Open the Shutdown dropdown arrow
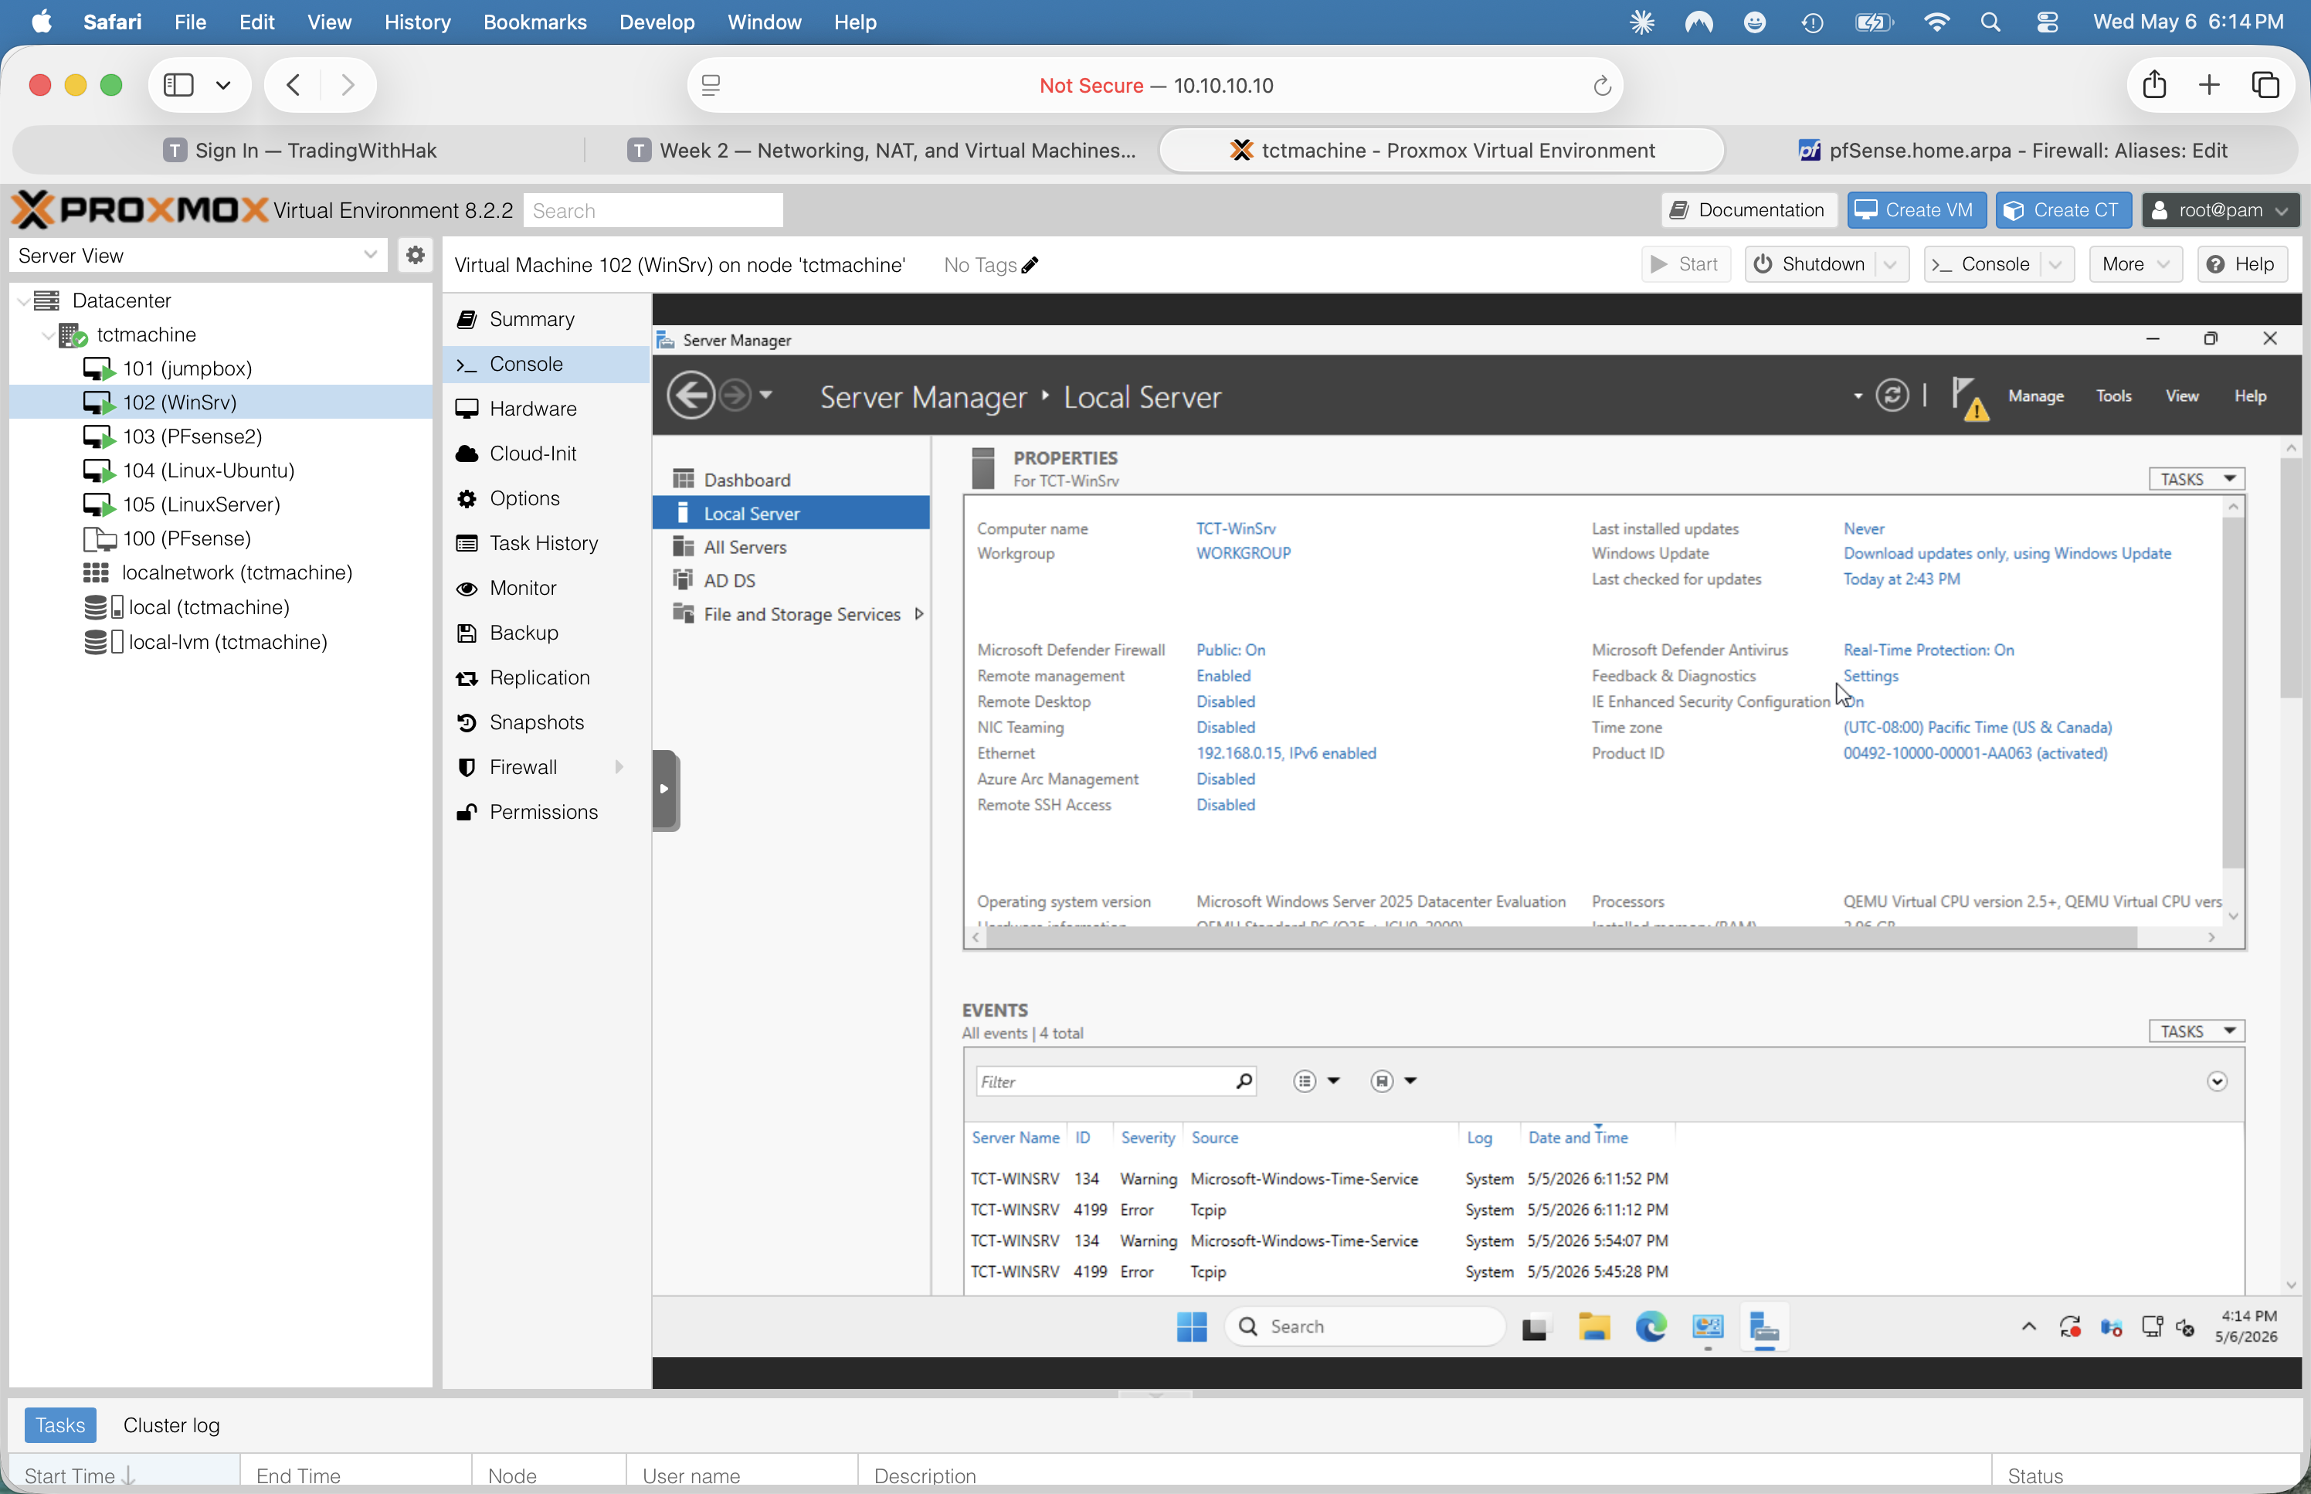Viewport: 2311px width, 1494px height. [x=1890, y=264]
